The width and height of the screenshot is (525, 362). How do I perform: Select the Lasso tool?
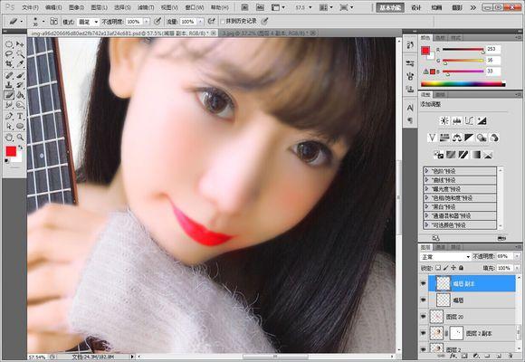[x=9, y=53]
